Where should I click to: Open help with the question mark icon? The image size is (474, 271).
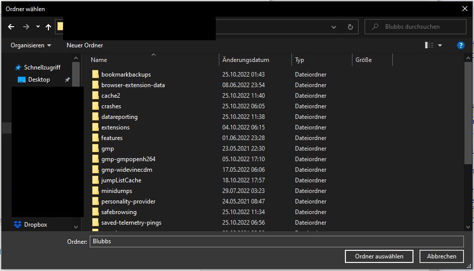pos(460,45)
